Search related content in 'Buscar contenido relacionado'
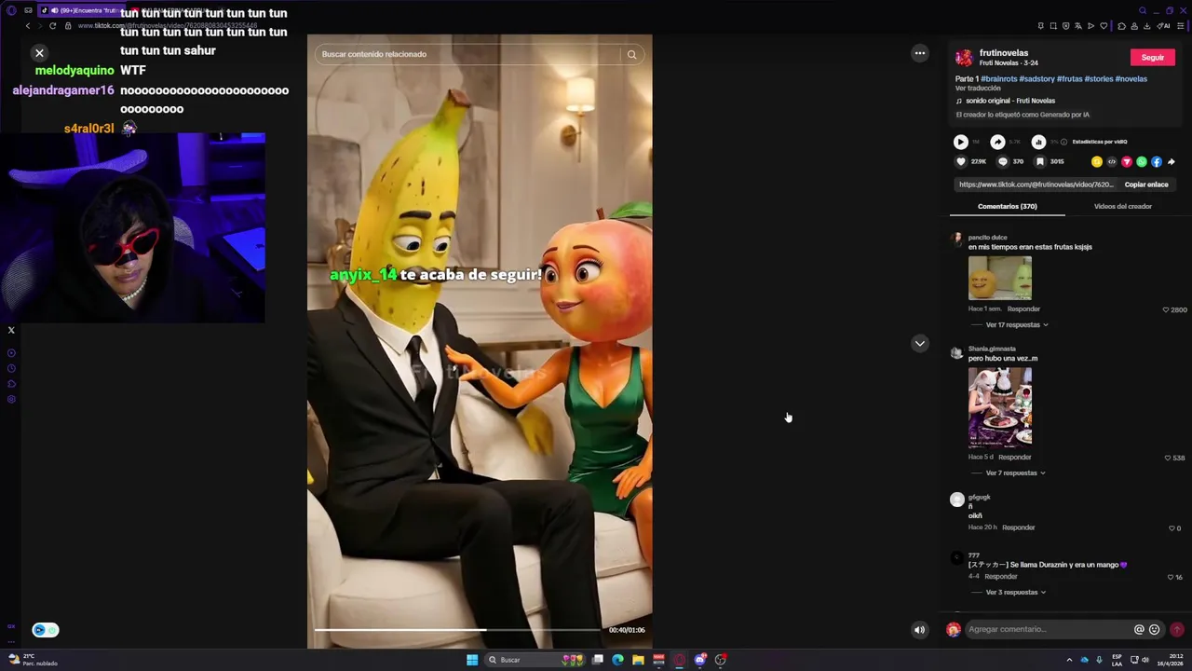Image resolution: width=1192 pixels, height=671 pixels. point(468,54)
